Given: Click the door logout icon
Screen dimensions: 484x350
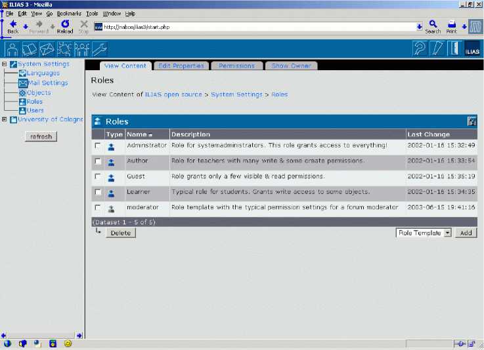Looking at the screenshot, I should click(x=454, y=49).
